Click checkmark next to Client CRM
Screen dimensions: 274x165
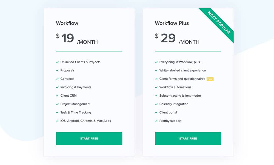pyautogui.click(x=57, y=95)
